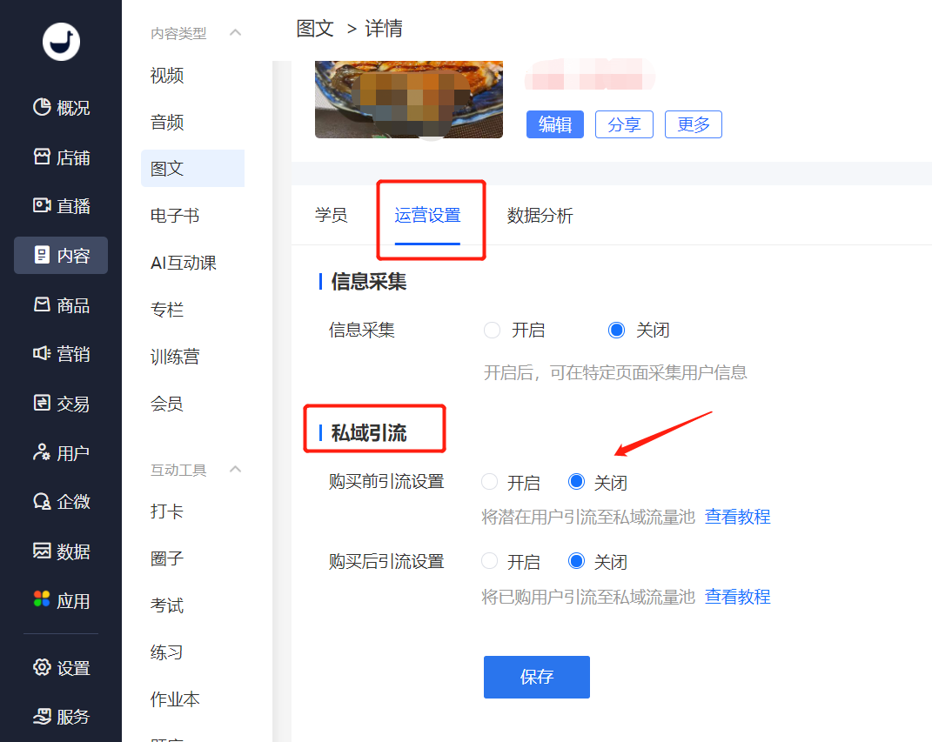Open the Store (店铺) sidebar icon
This screenshot has height=742, width=932.
click(42, 157)
